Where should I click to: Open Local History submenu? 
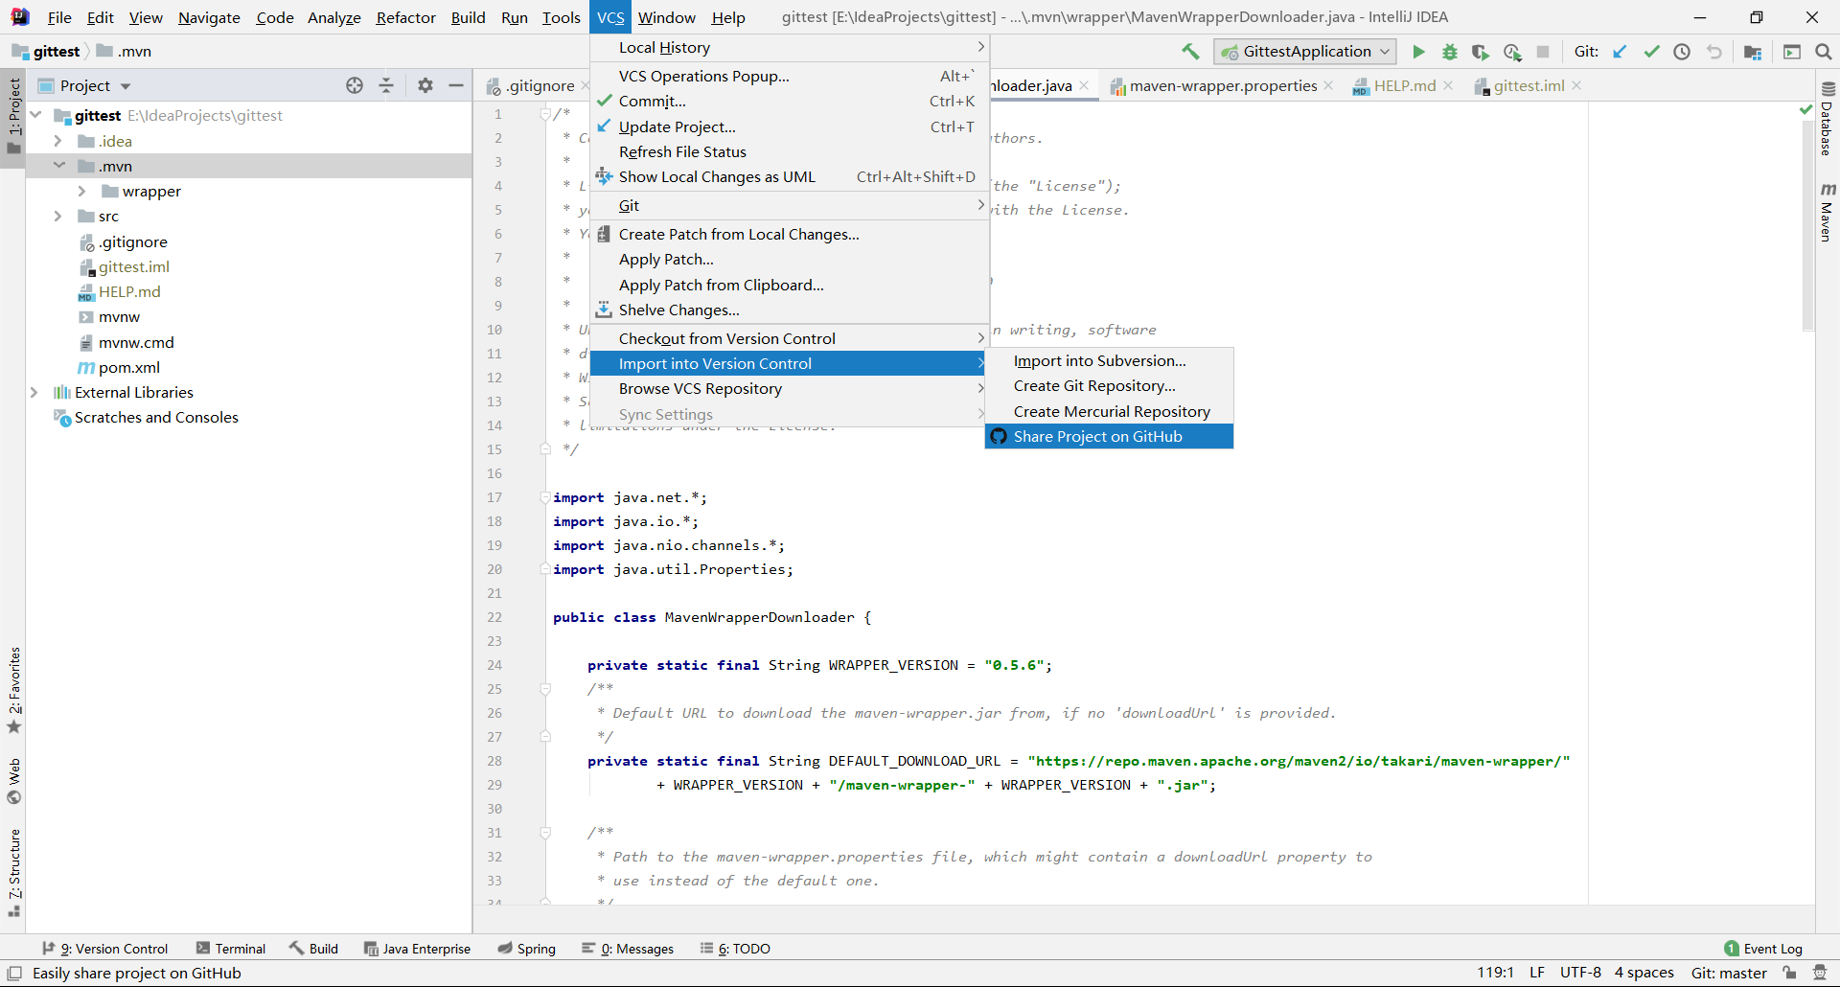coord(790,47)
